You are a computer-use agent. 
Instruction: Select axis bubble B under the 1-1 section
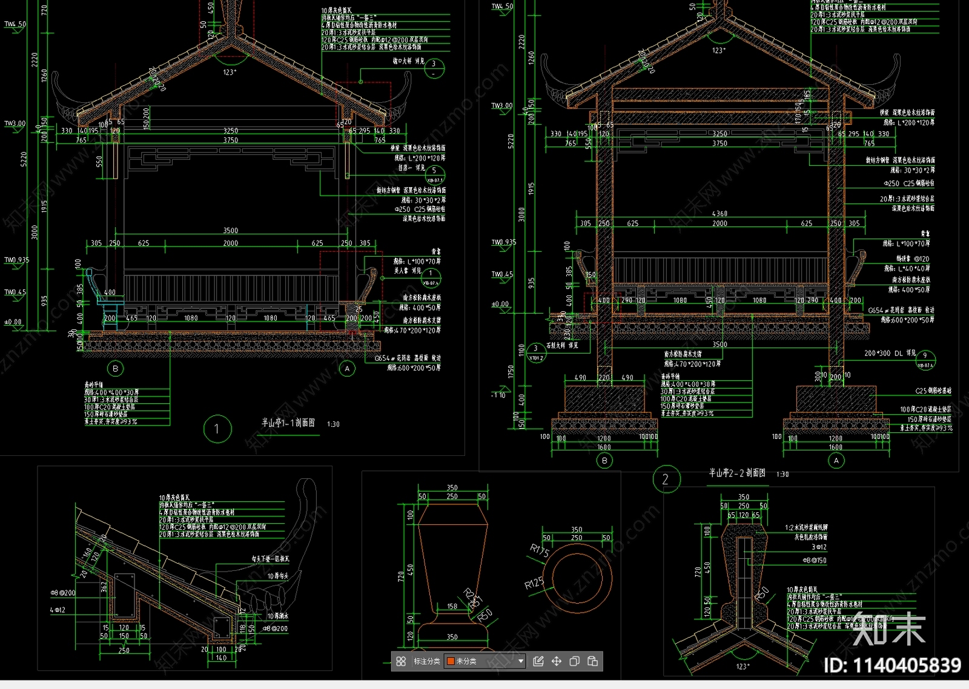(115, 368)
